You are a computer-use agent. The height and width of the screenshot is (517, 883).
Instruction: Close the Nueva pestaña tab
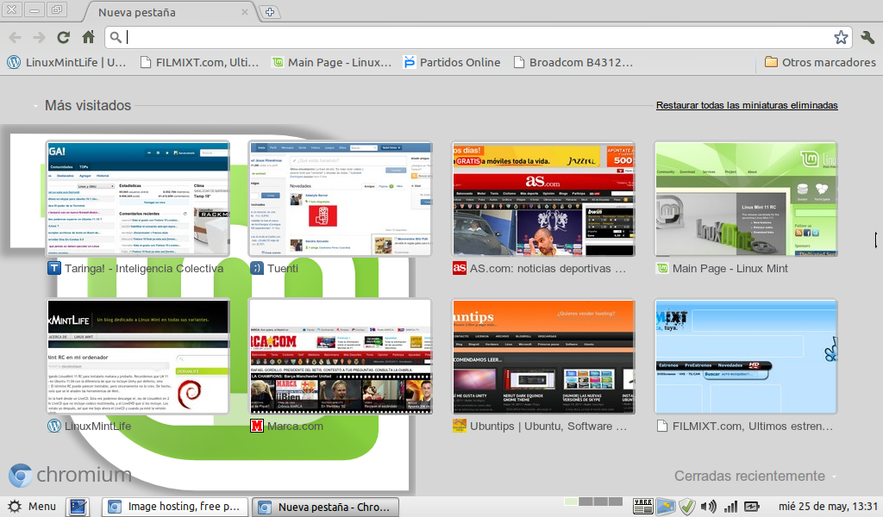[x=244, y=12]
